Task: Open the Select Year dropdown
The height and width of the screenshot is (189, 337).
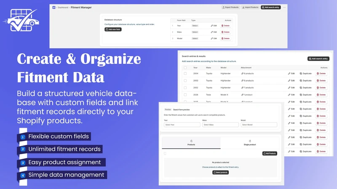Action: click(182, 125)
